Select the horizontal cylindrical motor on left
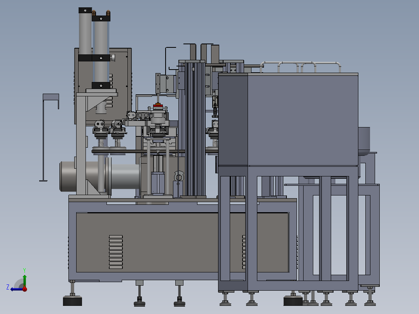Viewport: 419px width, 314px height. tap(100, 176)
